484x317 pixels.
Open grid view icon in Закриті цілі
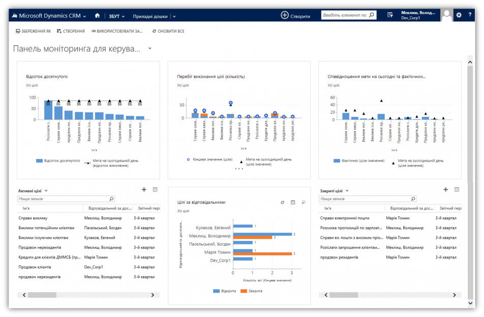click(457, 190)
